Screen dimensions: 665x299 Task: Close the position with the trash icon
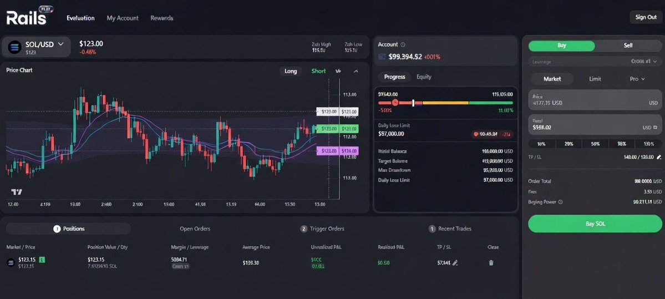point(491,262)
